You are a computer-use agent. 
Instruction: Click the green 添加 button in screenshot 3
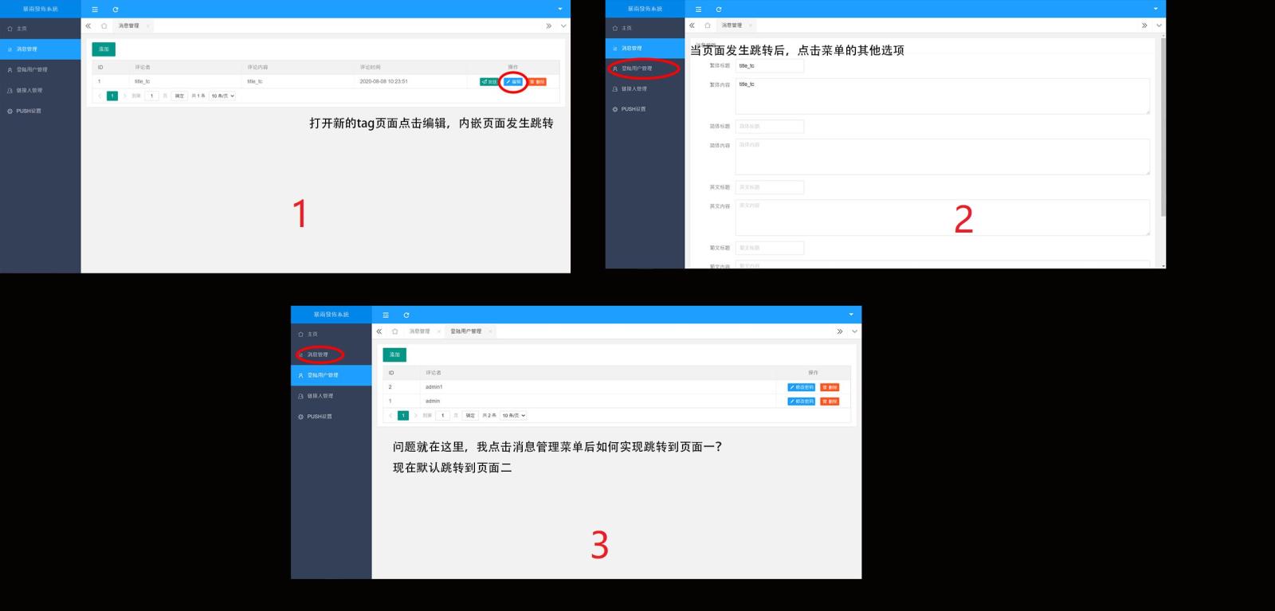394,354
